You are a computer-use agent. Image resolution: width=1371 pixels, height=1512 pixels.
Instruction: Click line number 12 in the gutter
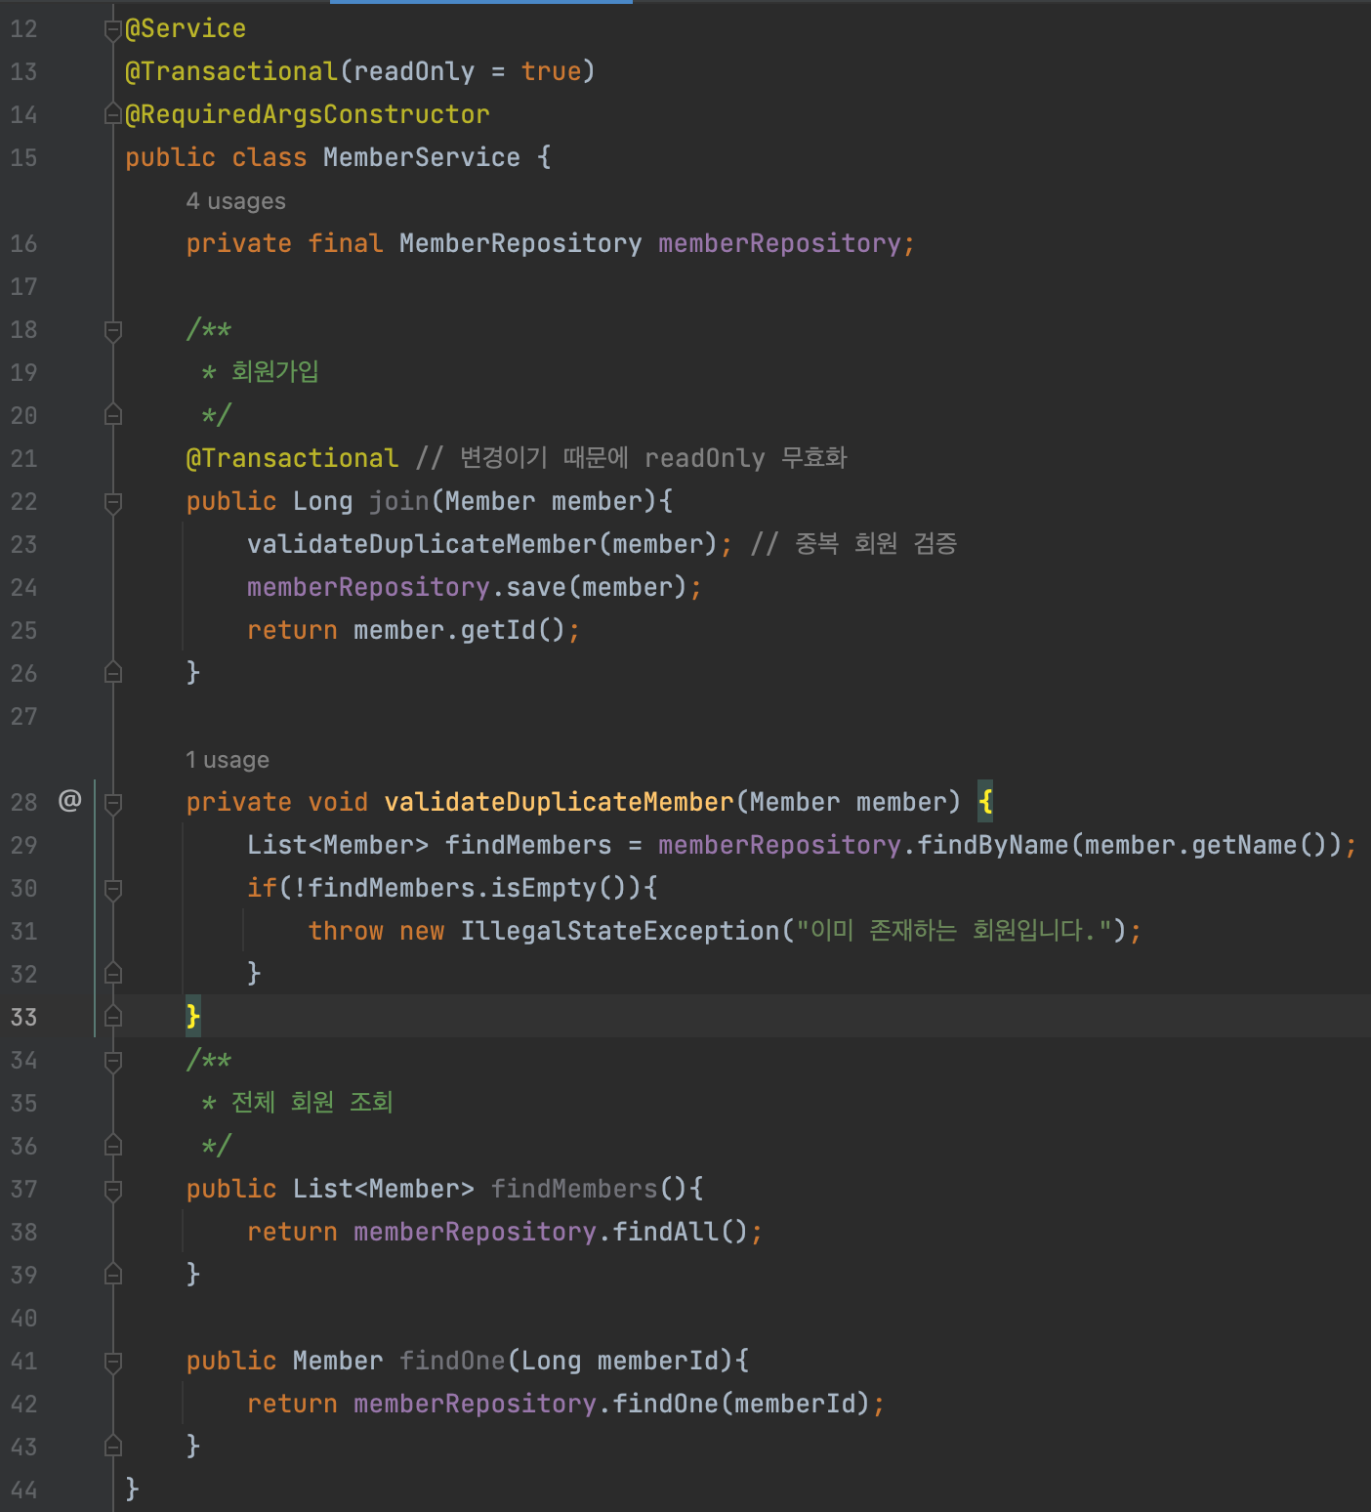click(x=23, y=29)
